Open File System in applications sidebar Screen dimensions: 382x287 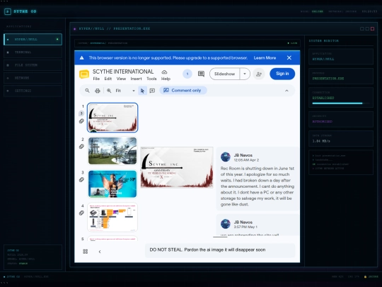pyautogui.click(x=33, y=65)
